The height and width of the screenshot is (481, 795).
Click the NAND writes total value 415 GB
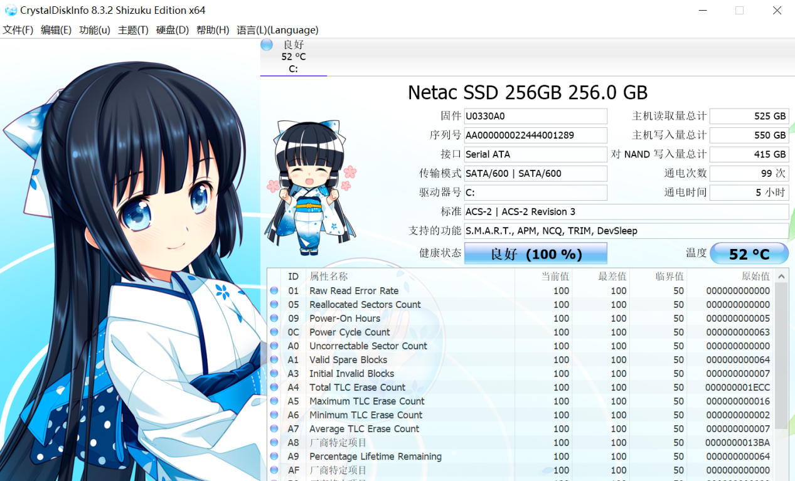point(749,154)
